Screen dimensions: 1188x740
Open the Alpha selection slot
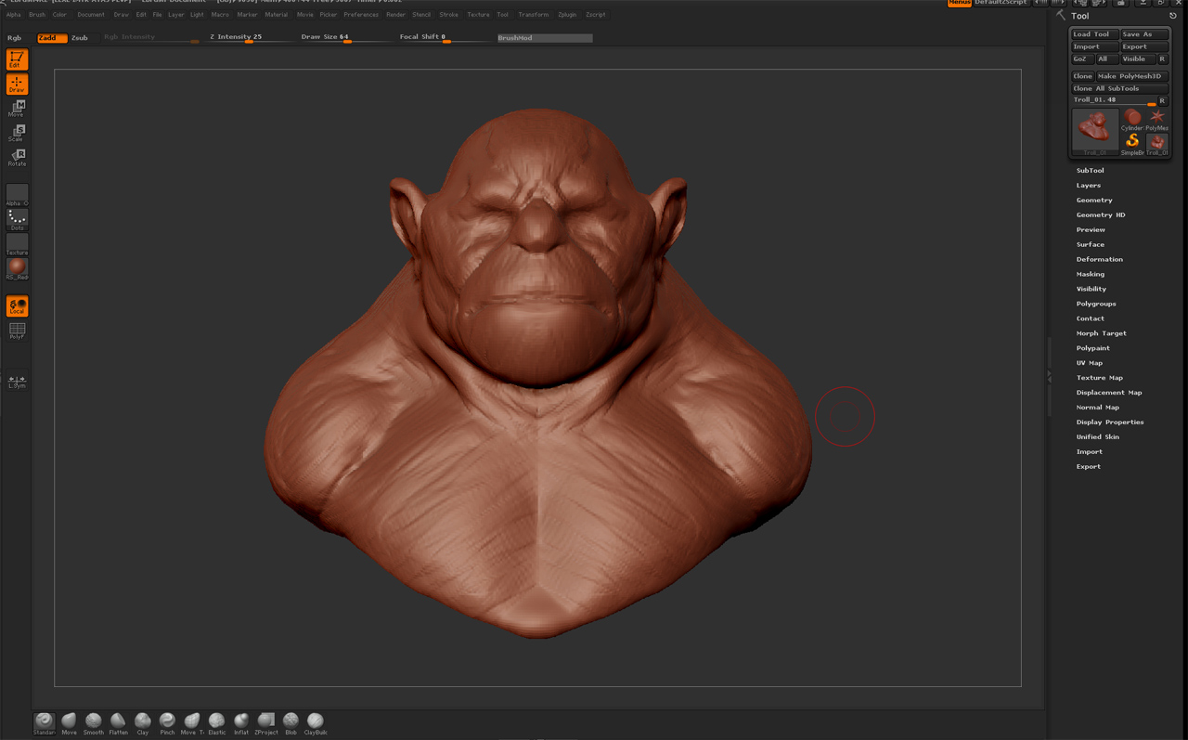[x=17, y=195]
